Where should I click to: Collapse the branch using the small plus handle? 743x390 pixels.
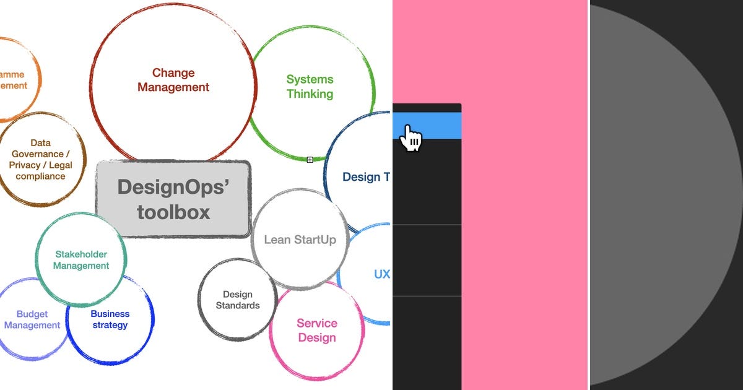point(309,159)
